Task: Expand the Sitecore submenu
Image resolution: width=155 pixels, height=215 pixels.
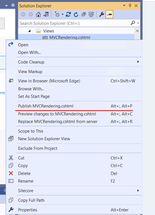Action: [x=74, y=191]
